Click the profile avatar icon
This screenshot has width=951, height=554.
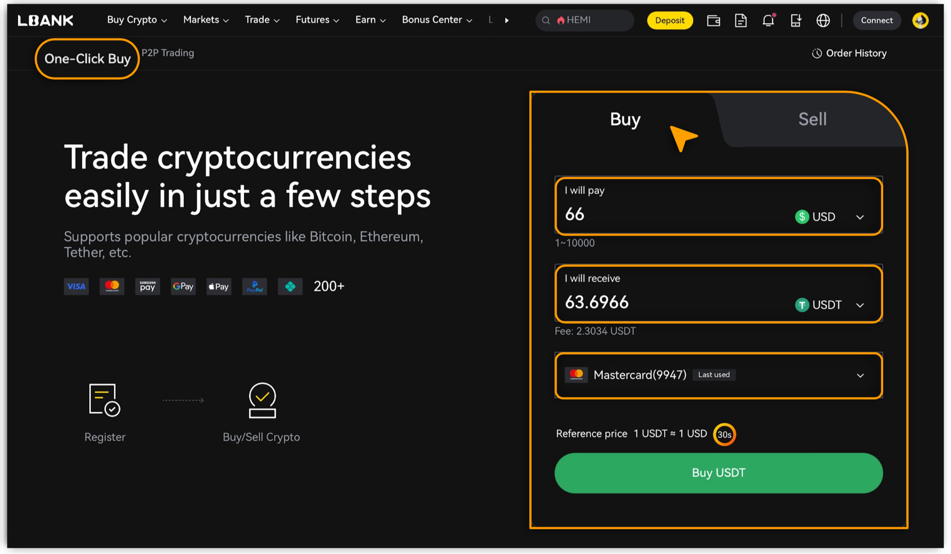(920, 20)
